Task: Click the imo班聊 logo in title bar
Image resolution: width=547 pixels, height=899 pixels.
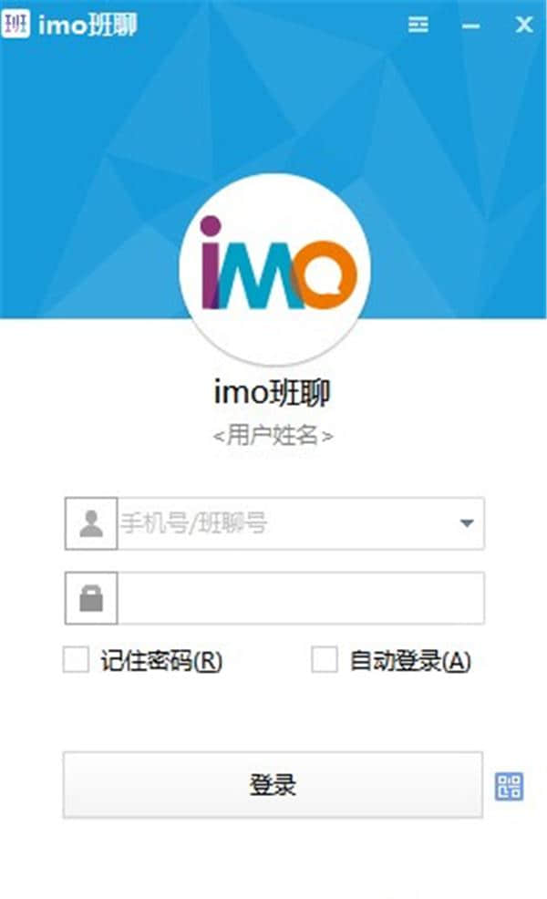Action: click(x=15, y=24)
